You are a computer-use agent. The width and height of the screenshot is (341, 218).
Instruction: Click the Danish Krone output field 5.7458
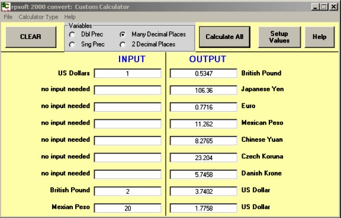pos(203,174)
